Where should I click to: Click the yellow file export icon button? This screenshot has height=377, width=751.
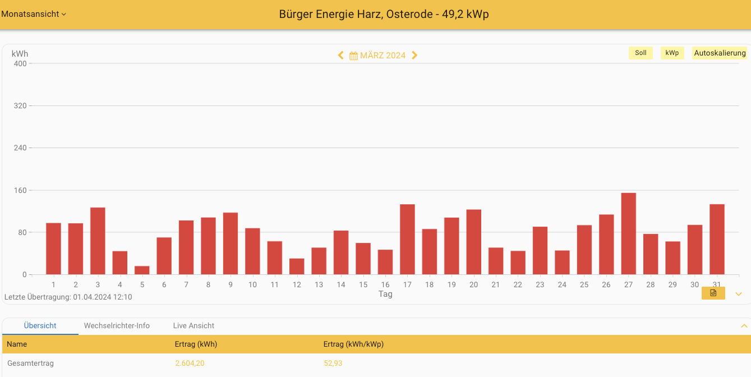713,293
